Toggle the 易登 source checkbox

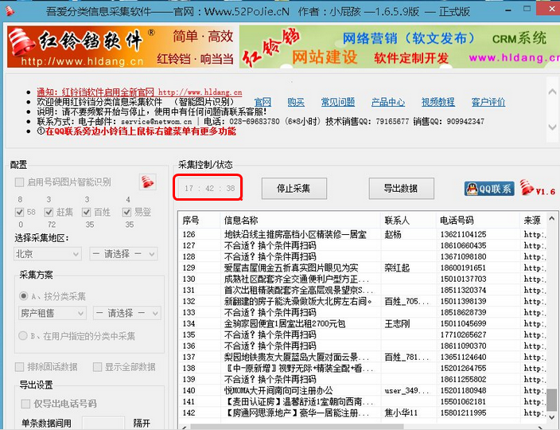point(126,212)
